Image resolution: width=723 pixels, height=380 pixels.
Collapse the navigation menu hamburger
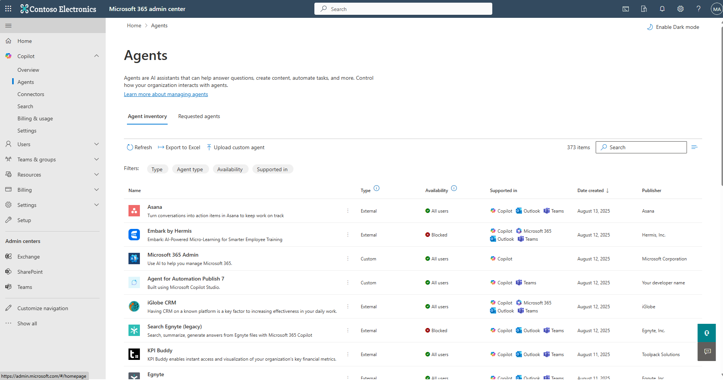(x=8, y=25)
